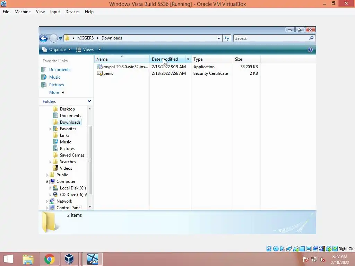Click VirtualBox recording status icon
This screenshot has width=355, height=266.
[x=315, y=249]
